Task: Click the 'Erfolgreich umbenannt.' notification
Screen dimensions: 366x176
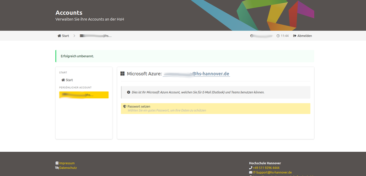Action: [185, 56]
